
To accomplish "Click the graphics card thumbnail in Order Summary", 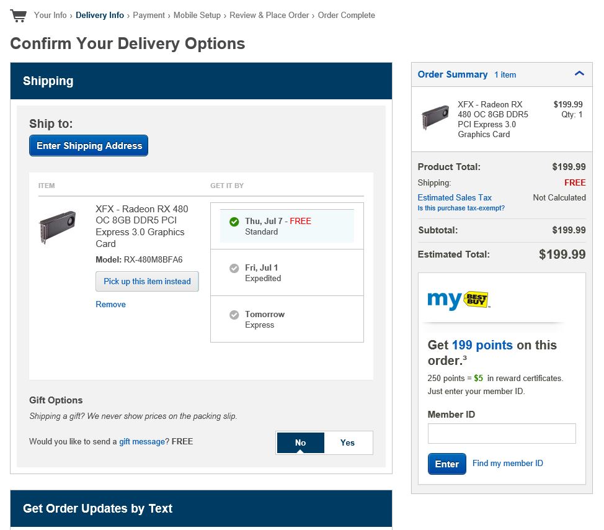I will point(435,117).
